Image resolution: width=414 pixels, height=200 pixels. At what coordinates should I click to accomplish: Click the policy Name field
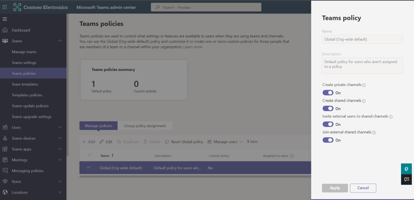[x=362, y=39]
